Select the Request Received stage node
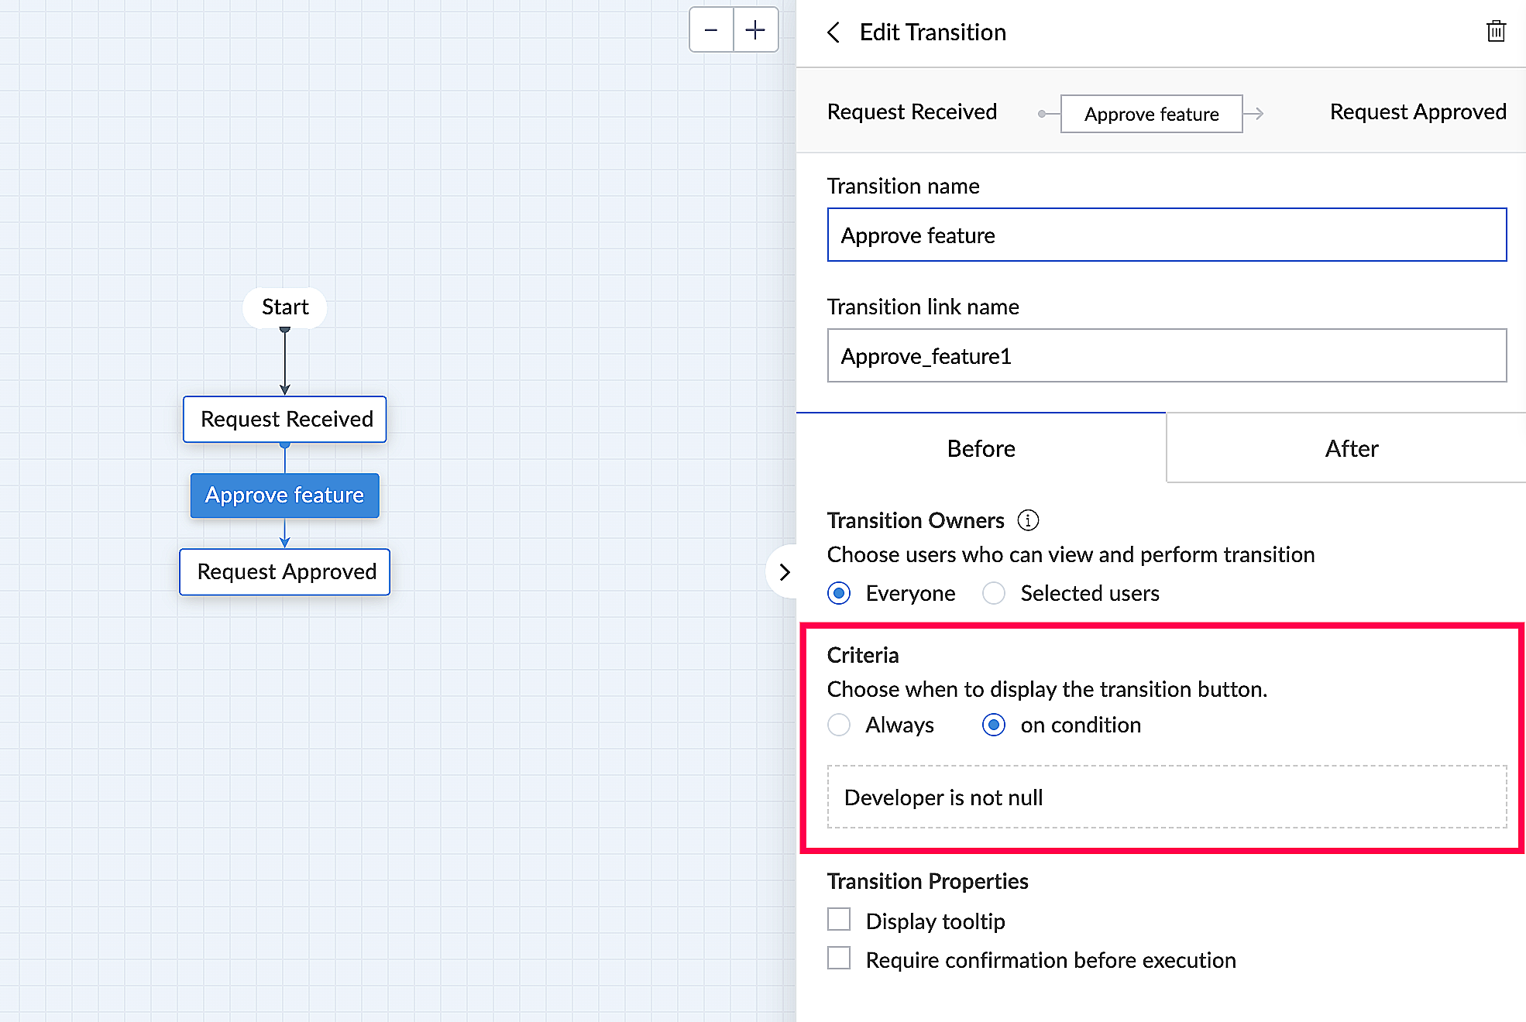Viewport: 1526px width, 1022px height. click(285, 419)
